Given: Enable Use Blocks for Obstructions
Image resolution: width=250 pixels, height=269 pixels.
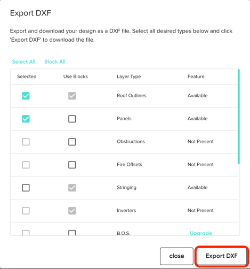Looking at the screenshot, I should tap(72, 142).
